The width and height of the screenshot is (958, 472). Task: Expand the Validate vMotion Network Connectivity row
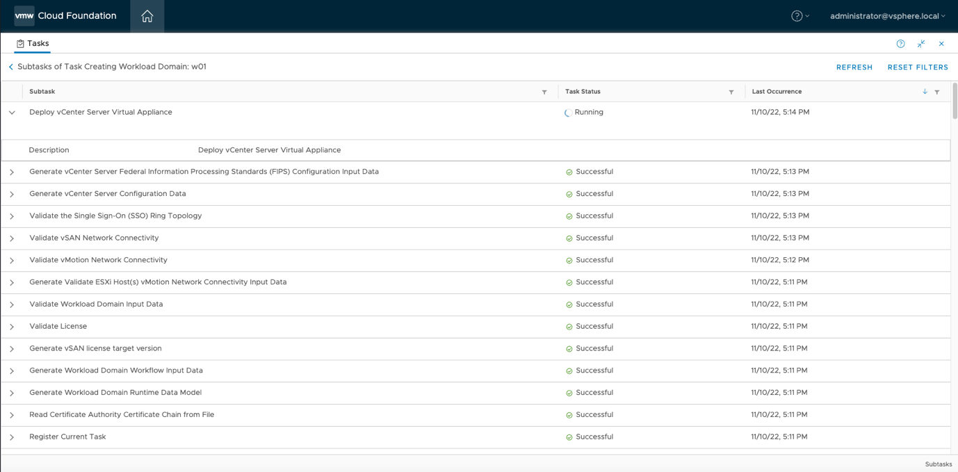12,261
